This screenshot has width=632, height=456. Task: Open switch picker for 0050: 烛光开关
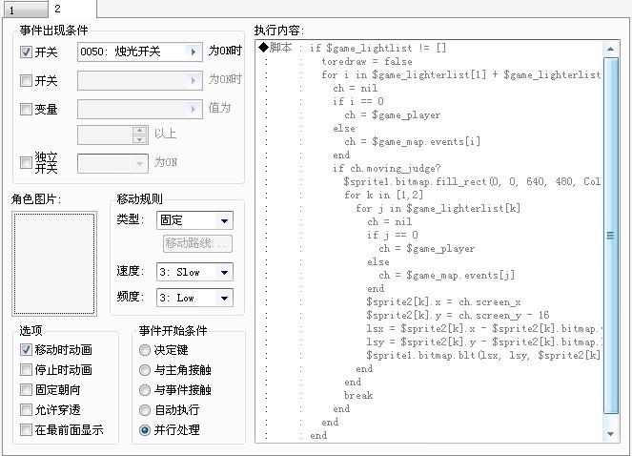pos(194,52)
